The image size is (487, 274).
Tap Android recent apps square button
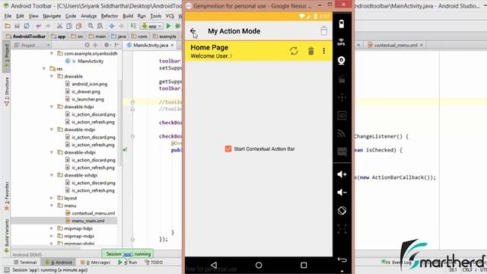304,265
